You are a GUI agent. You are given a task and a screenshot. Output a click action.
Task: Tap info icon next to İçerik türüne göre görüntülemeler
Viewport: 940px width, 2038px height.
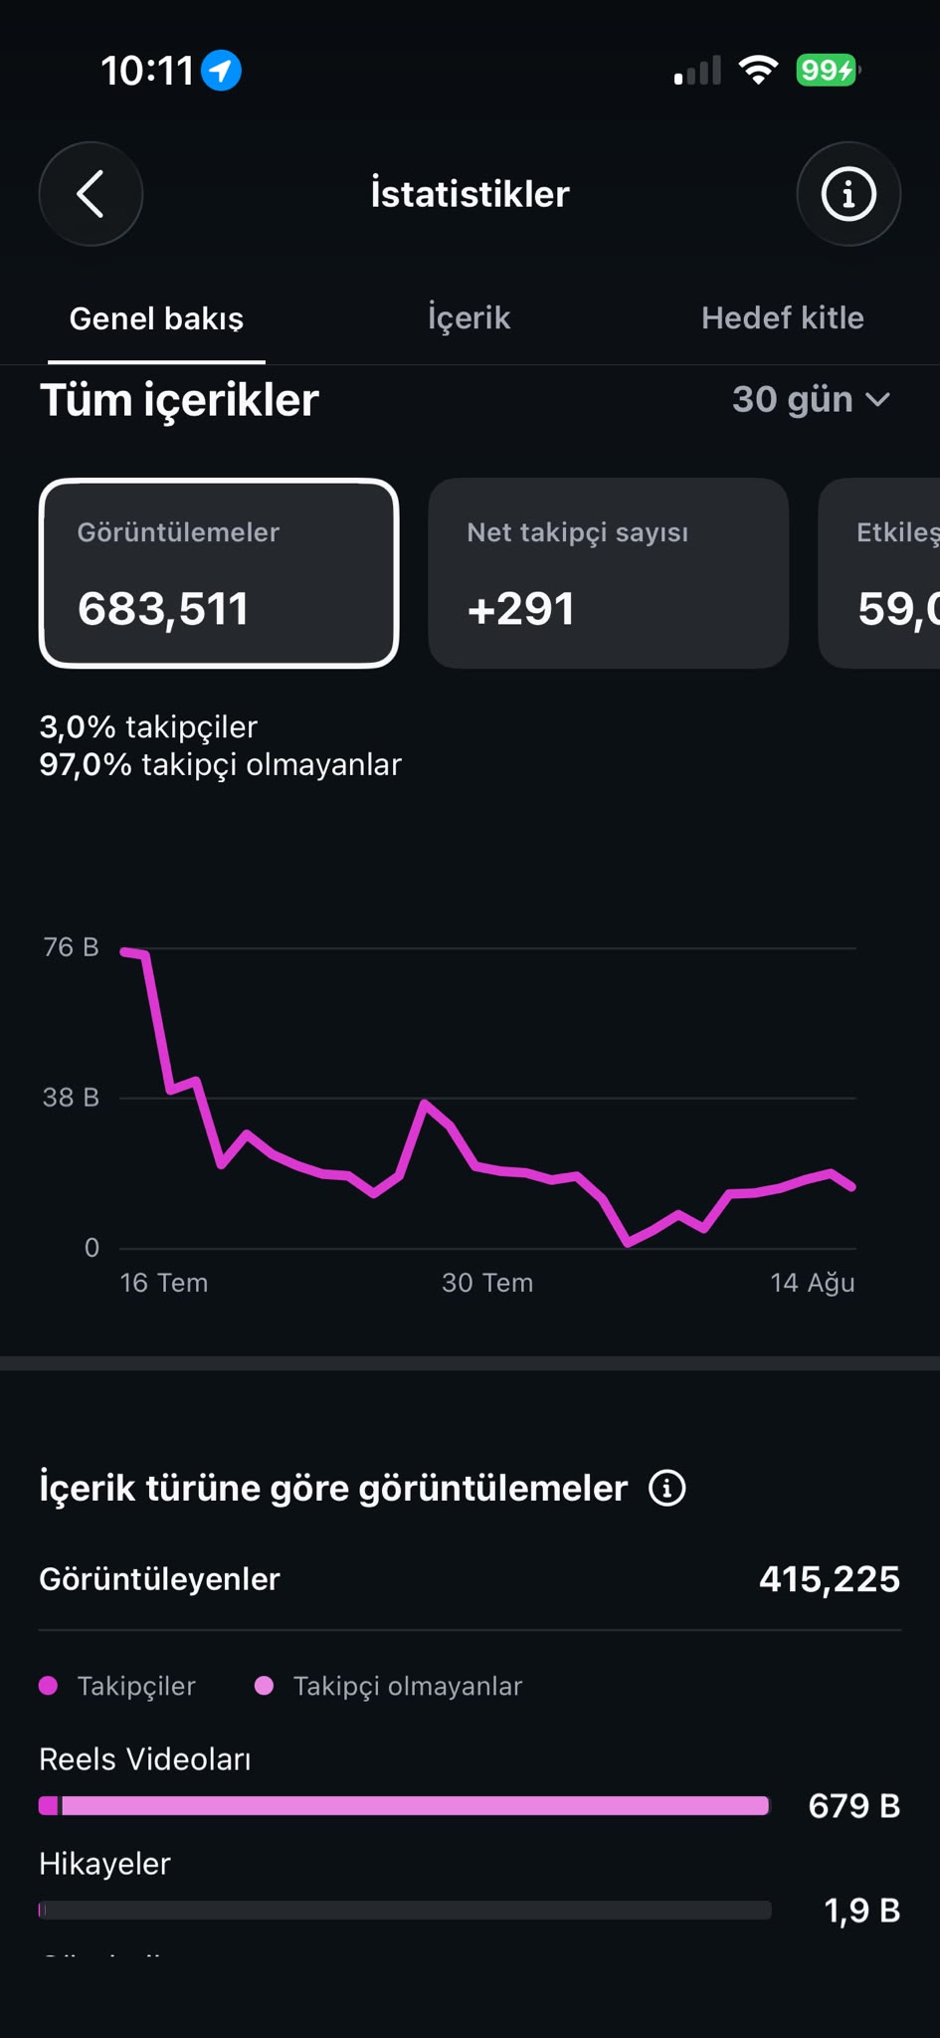tap(667, 1489)
